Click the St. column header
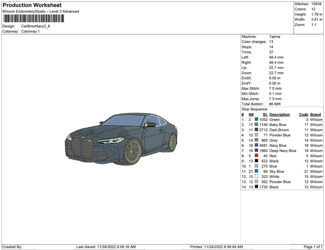 pyautogui.click(x=265, y=115)
